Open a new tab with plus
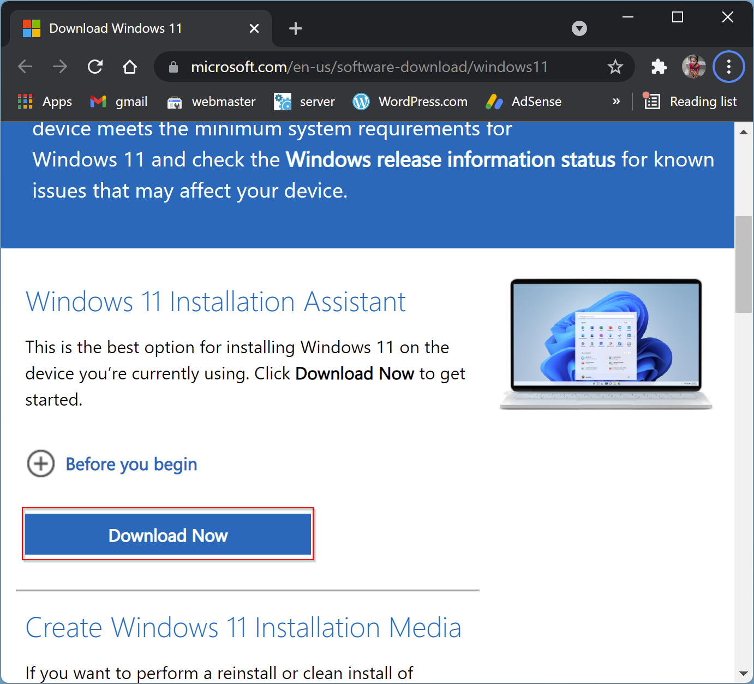The image size is (754, 684). coord(296,28)
